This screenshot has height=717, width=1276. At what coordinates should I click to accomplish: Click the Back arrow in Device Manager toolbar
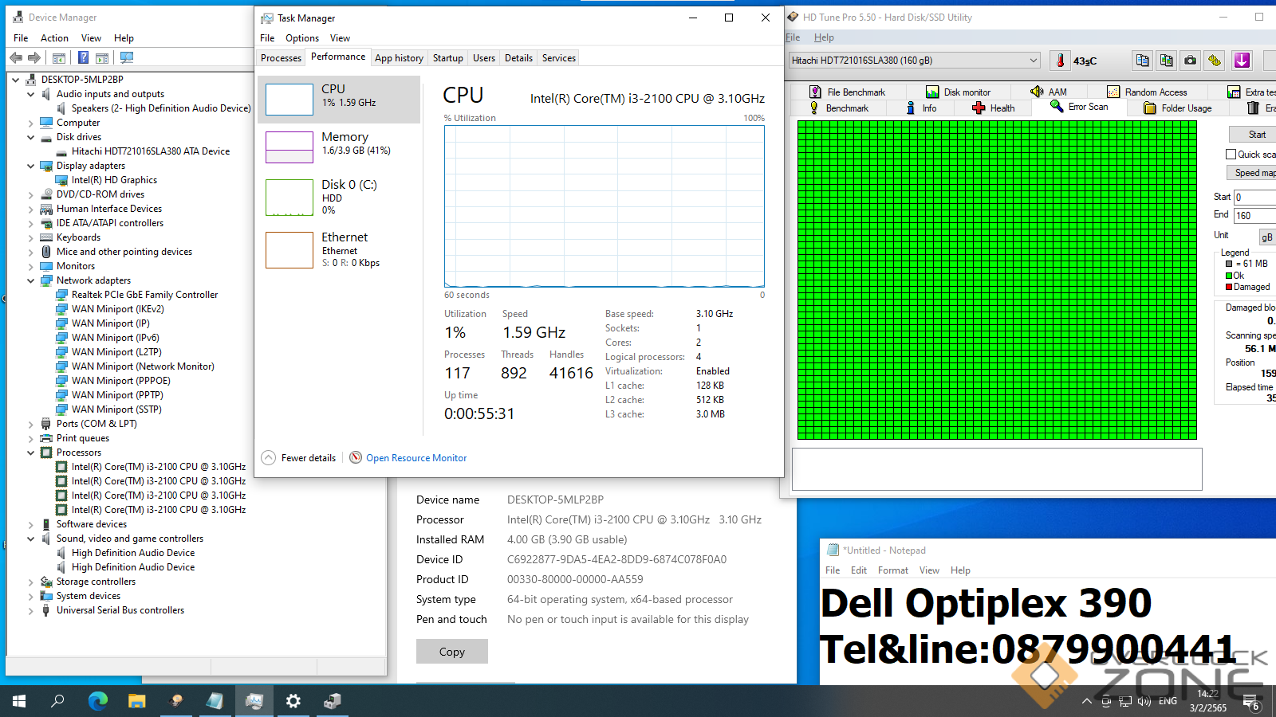[x=16, y=57]
